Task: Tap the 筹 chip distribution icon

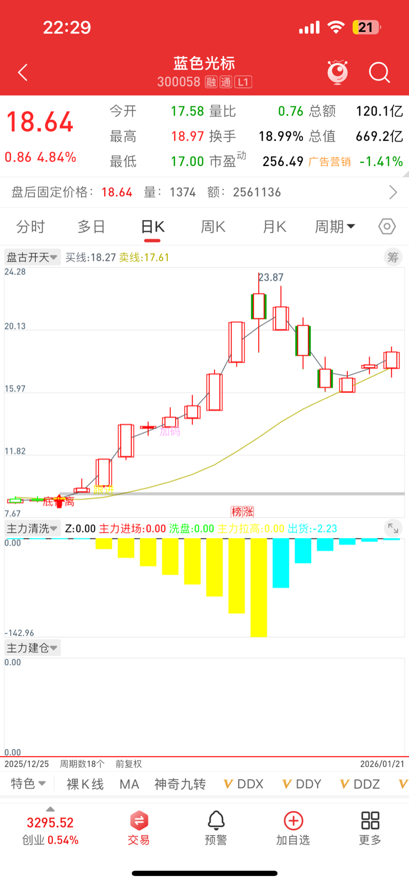Action: point(393,258)
